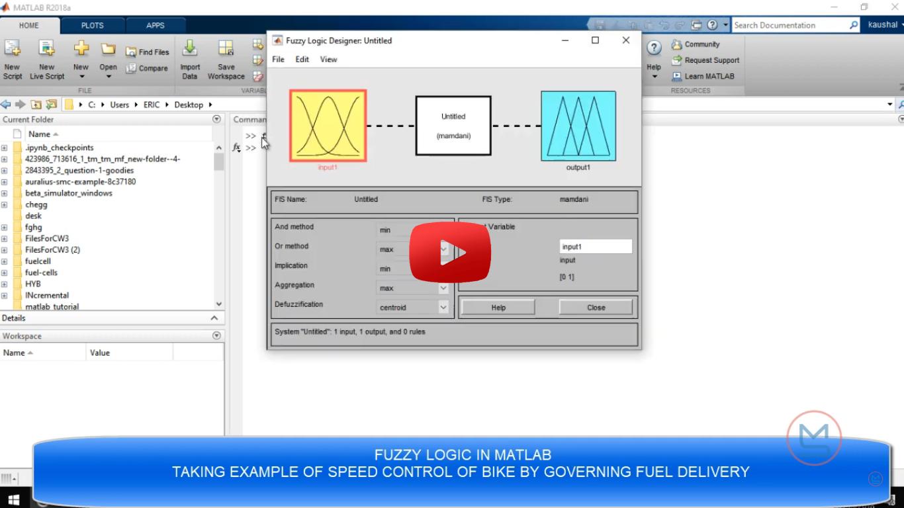904x508 pixels.
Task: Select the Untitled (mamdani) rule block
Action: pos(453,126)
